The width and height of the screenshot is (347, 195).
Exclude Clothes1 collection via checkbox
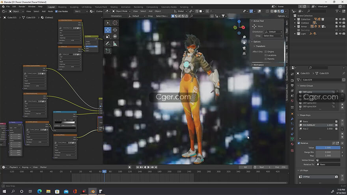pos(337,23)
